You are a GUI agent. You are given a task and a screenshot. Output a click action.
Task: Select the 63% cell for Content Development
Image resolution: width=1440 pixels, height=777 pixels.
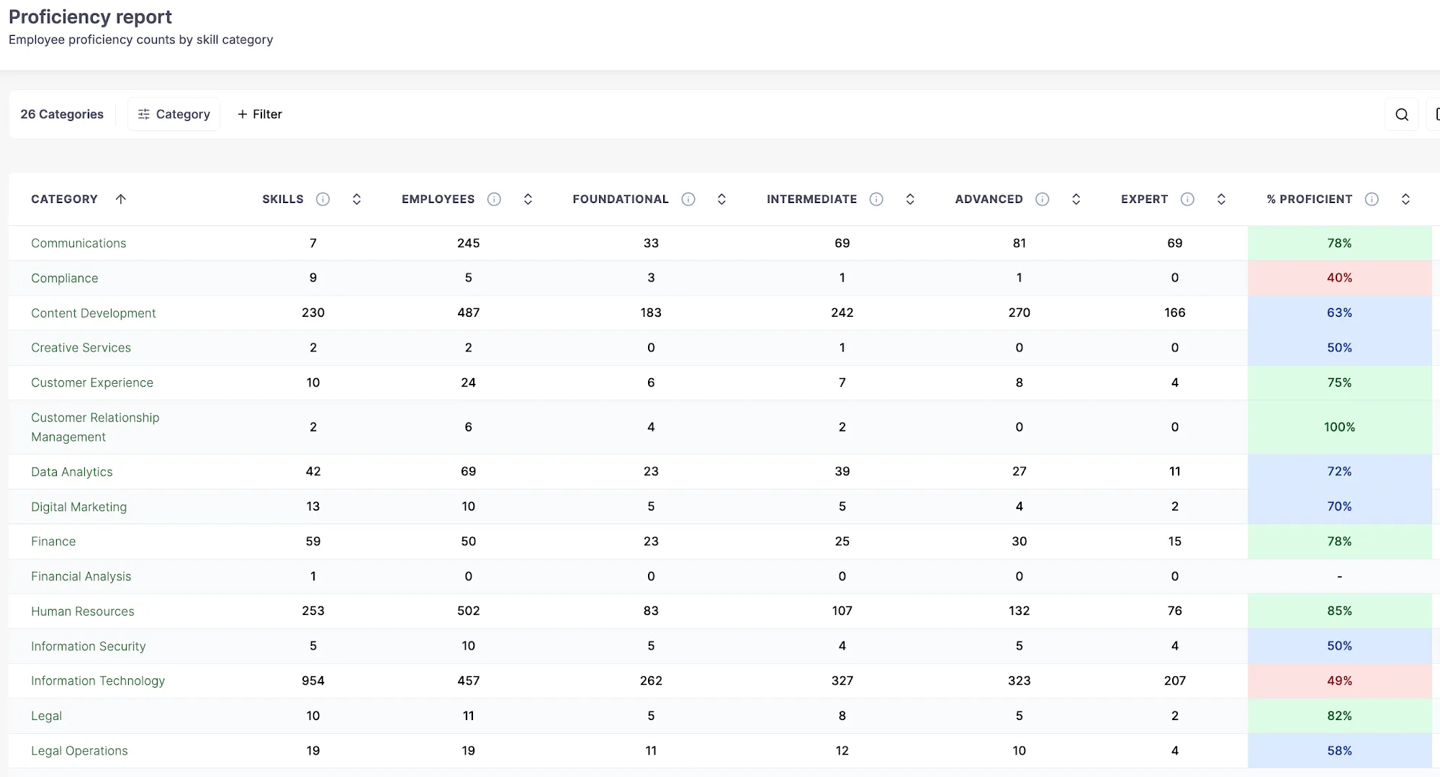(1339, 313)
